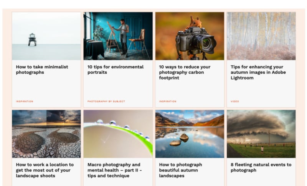The width and height of the screenshot is (307, 186).
Task: Open the cracked mud landscape thumbnail
Action: click(46, 134)
